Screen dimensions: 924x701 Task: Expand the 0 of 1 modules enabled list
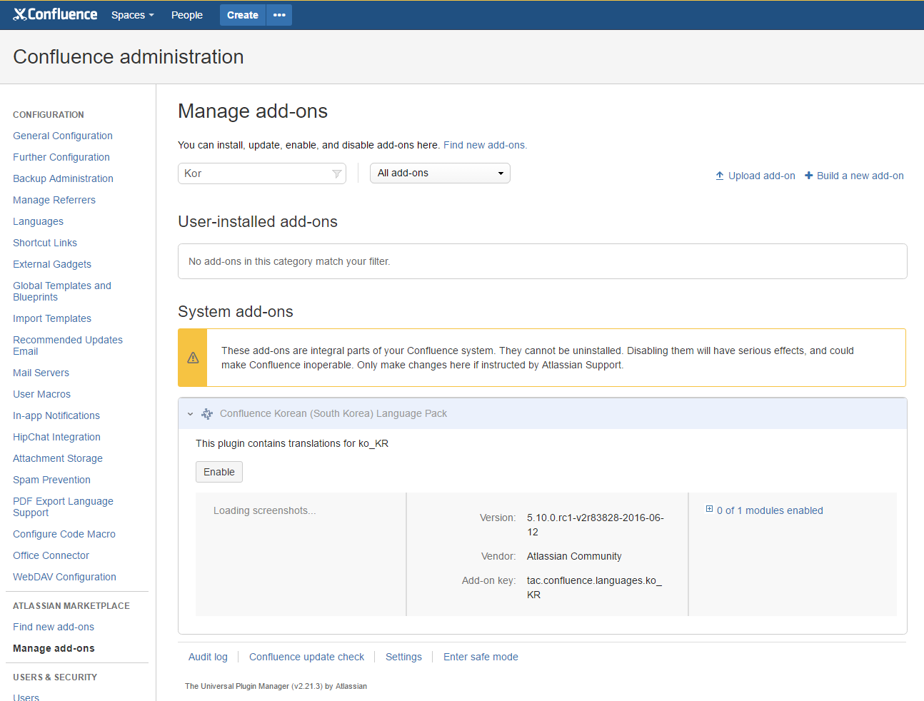pyautogui.click(x=709, y=510)
